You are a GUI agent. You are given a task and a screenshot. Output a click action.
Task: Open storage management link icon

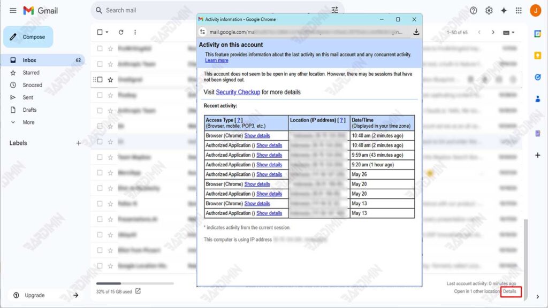pos(138,291)
